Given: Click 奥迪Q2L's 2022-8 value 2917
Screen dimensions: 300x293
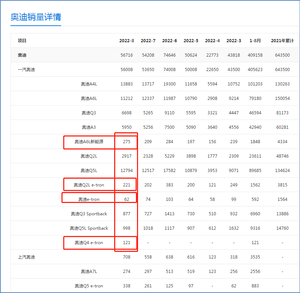Looking at the screenshot, I should (x=127, y=156).
